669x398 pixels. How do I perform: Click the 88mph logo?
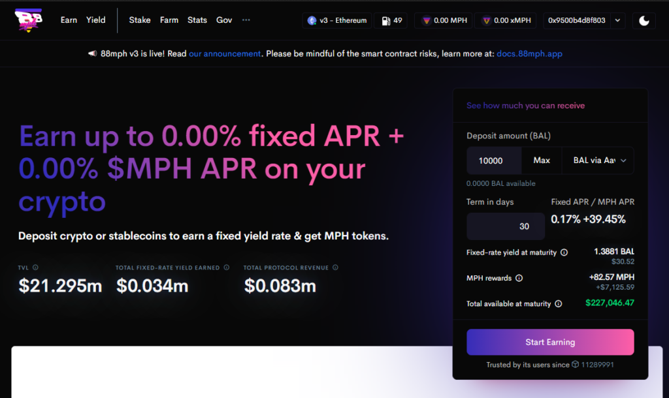pos(29,20)
